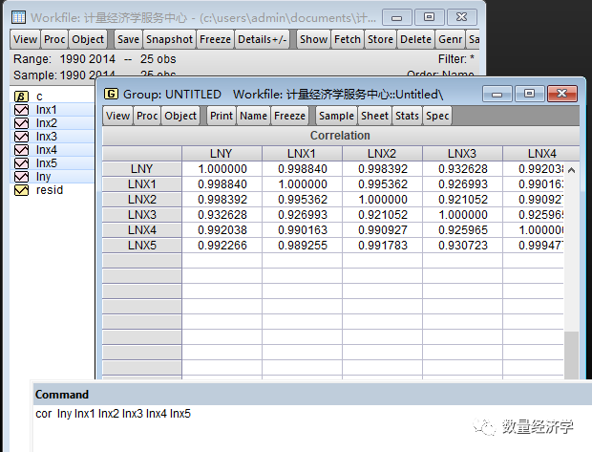
Task: Select the lnx4 series icon
Action: pos(21,150)
